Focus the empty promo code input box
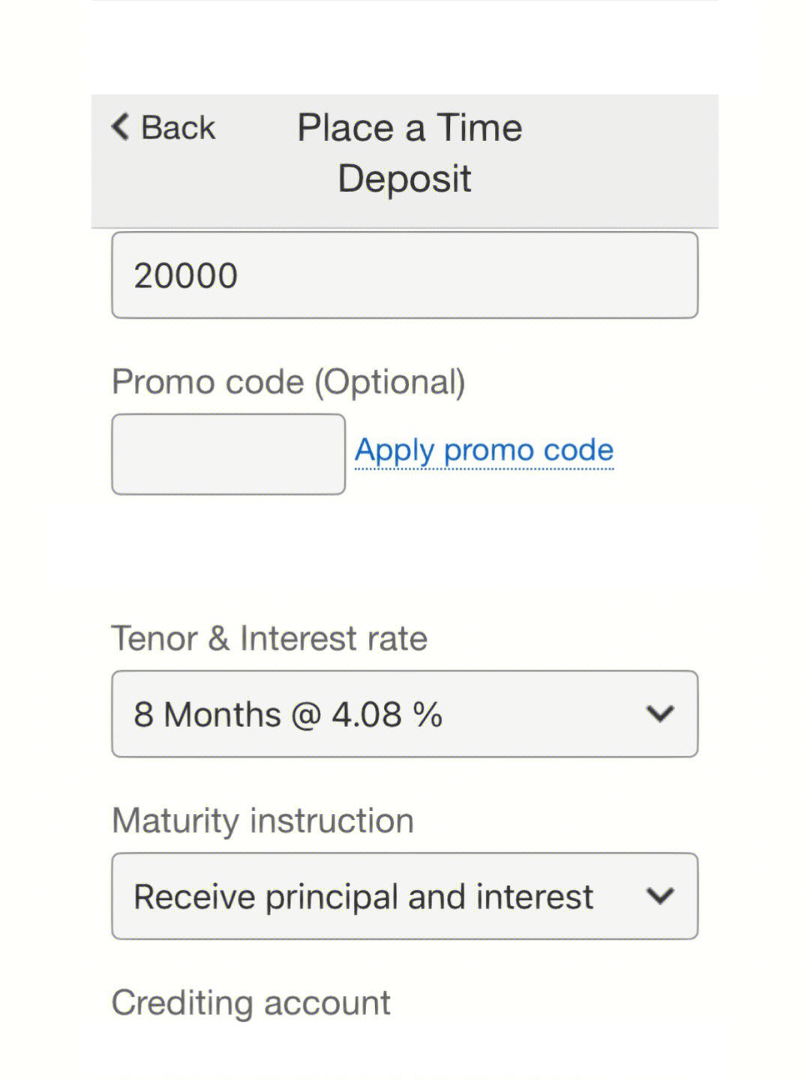The height and width of the screenshot is (1081, 810). (228, 454)
